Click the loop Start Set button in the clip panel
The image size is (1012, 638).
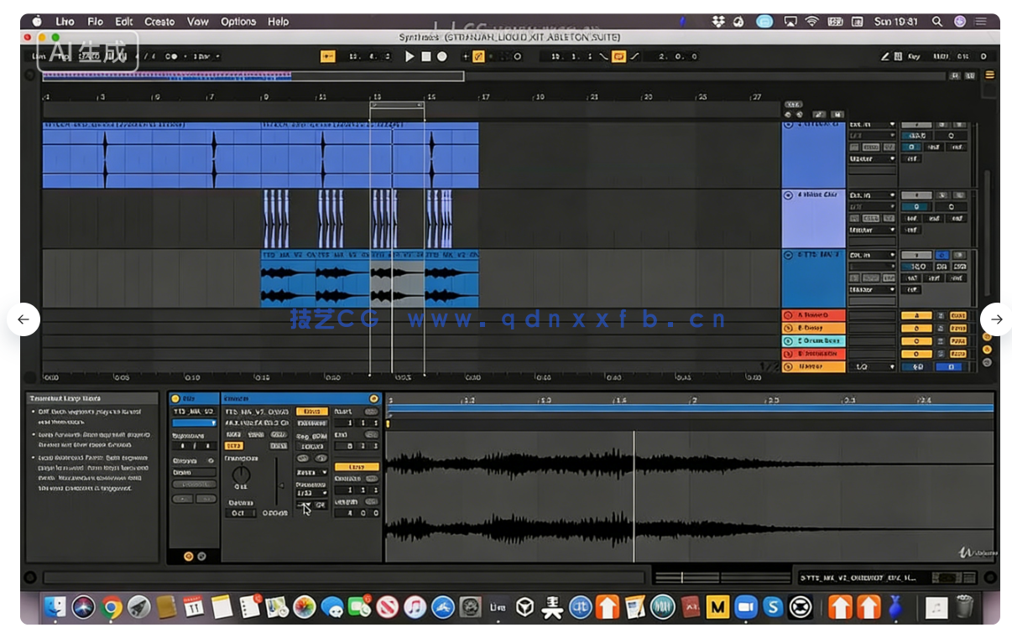pyautogui.click(x=373, y=411)
